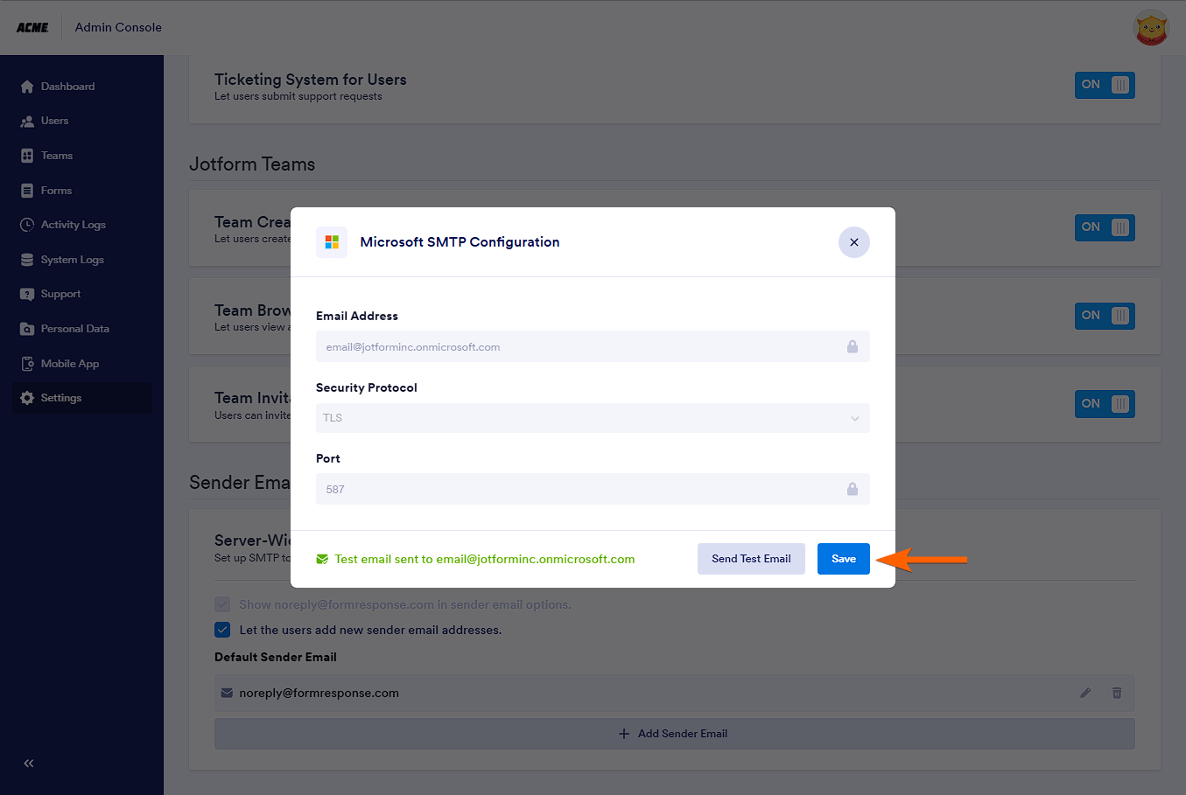
Task: Open the Users page from sidebar
Action: [x=54, y=121]
